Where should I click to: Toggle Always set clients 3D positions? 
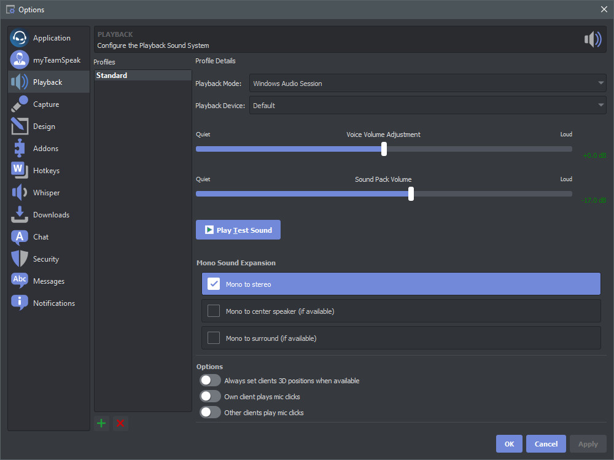point(210,380)
